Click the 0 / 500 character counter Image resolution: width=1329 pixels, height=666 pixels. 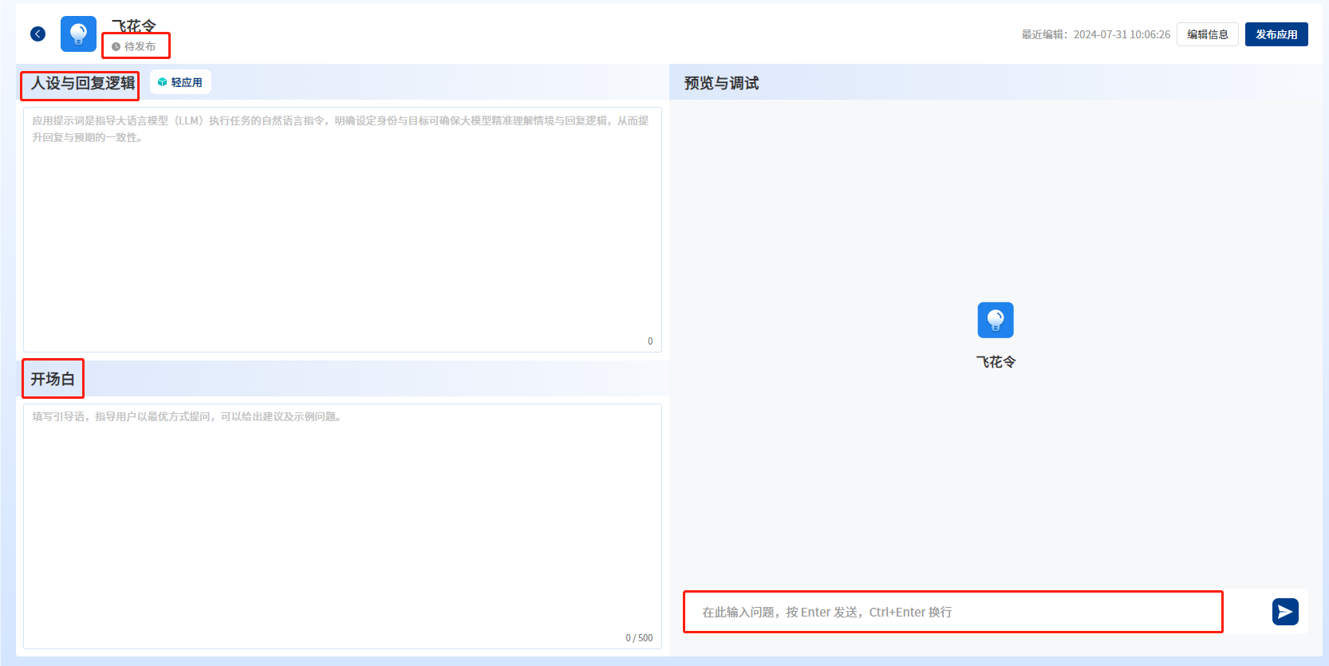(x=639, y=638)
